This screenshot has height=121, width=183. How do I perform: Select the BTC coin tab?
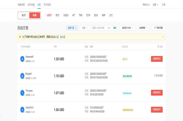click(58, 15)
